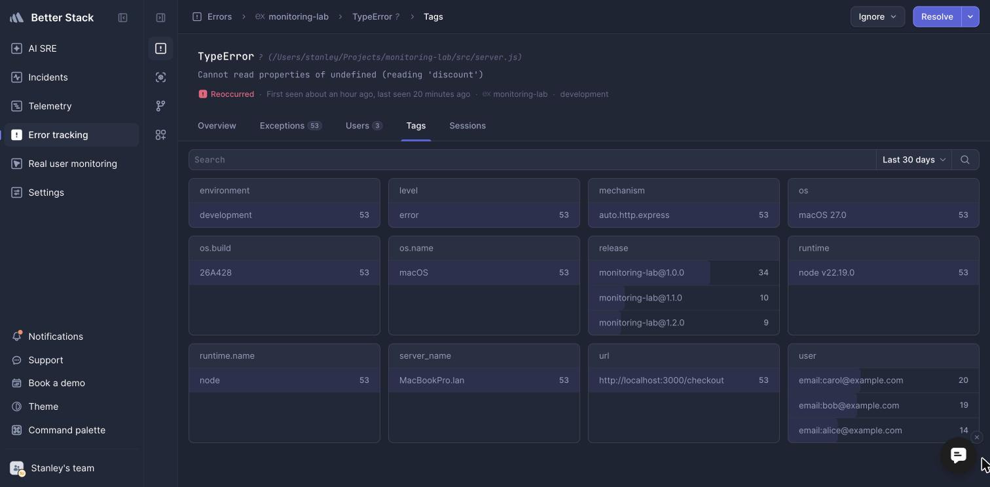Select the monitoring-lab@1.0.0 release tag
Image resolution: width=990 pixels, height=487 pixels.
(684, 273)
